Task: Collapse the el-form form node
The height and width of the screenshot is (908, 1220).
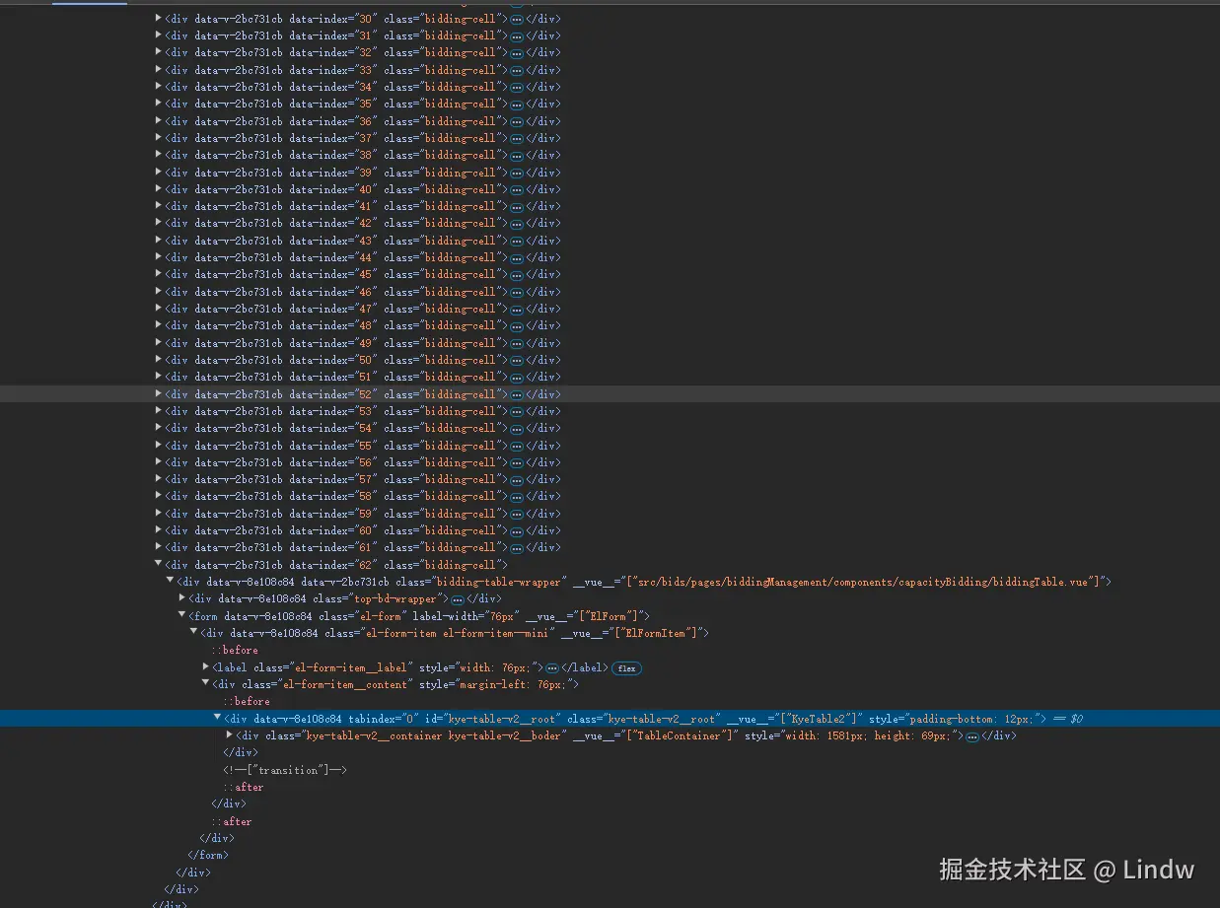Action: (x=182, y=616)
